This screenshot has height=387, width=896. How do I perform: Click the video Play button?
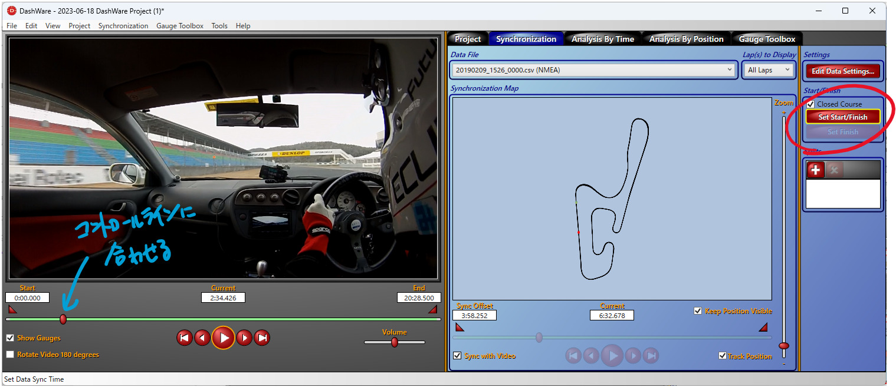click(x=224, y=338)
